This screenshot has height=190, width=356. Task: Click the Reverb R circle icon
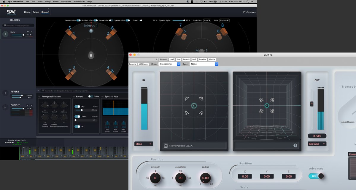point(5,93)
